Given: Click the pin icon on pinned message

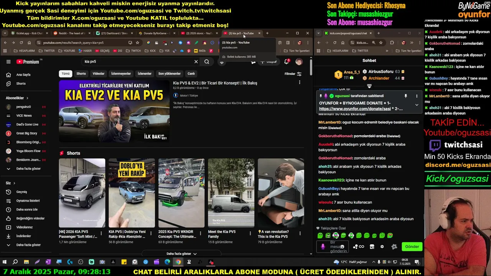Looking at the screenshot, I should click(x=405, y=96).
